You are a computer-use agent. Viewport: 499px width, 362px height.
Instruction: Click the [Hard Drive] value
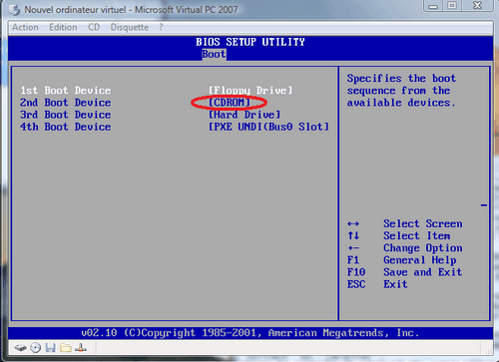[x=245, y=115]
